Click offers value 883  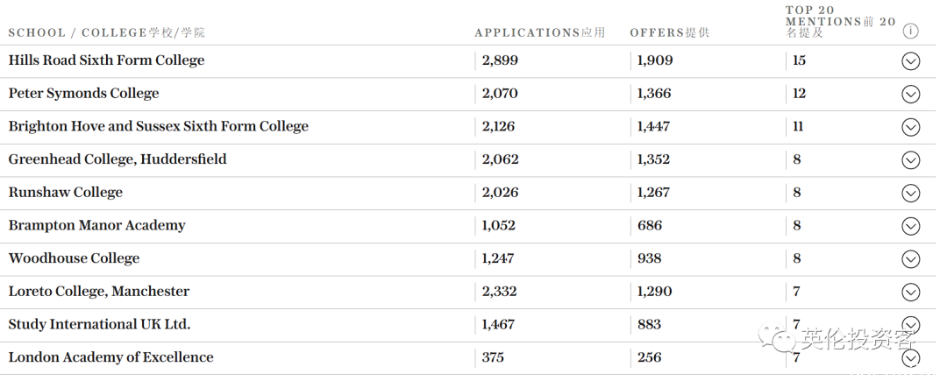tap(649, 324)
